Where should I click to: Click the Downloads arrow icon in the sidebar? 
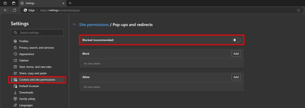click(15, 93)
